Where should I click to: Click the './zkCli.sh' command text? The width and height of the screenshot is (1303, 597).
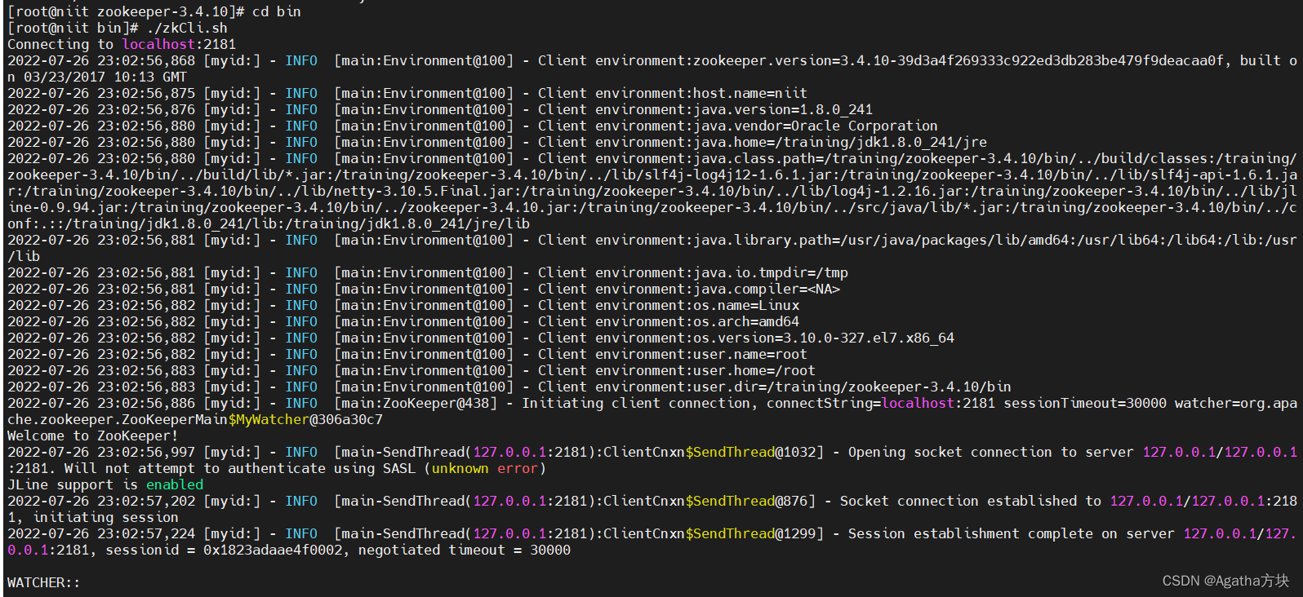point(187,28)
